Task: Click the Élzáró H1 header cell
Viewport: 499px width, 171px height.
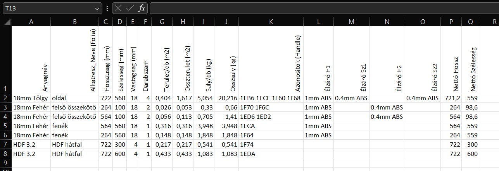Action: (318, 59)
